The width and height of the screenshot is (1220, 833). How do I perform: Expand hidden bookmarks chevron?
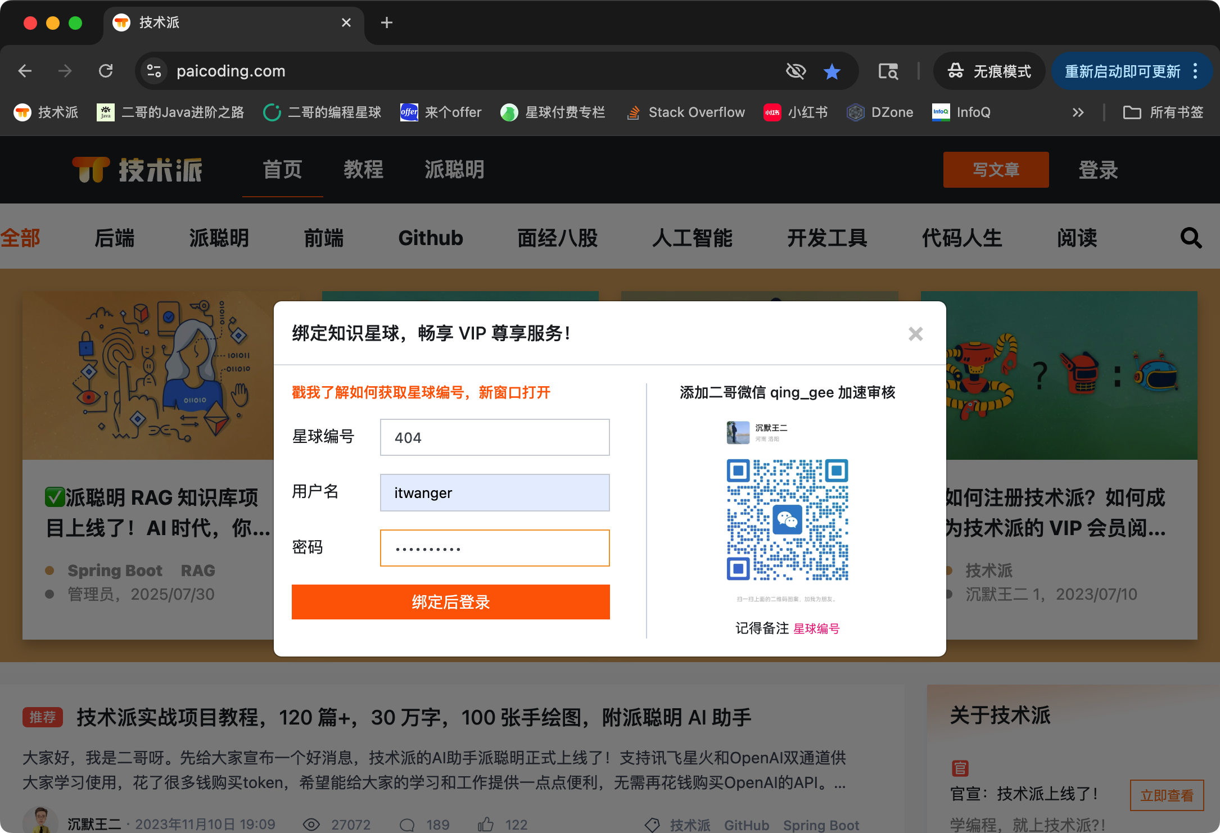(1078, 112)
